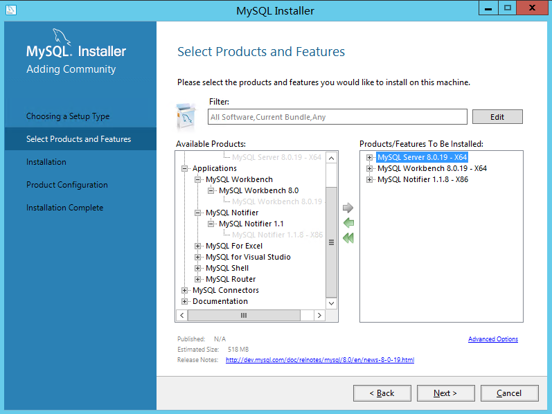Click the vertical scrollbar up arrow
Viewport: 552px width, 414px height.
point(331,158)
